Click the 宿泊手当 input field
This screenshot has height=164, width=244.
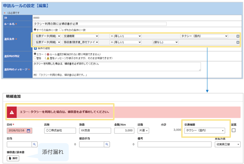(x=92, y=144)
